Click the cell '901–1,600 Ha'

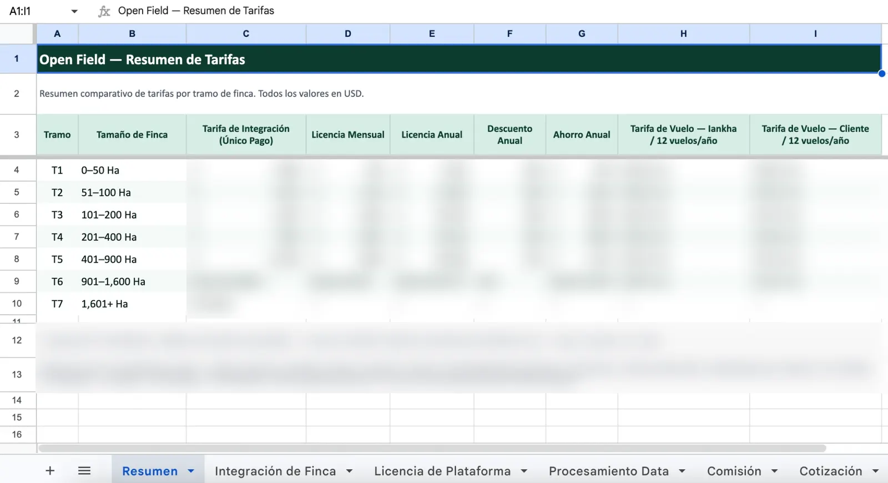(x=132, y=281)
